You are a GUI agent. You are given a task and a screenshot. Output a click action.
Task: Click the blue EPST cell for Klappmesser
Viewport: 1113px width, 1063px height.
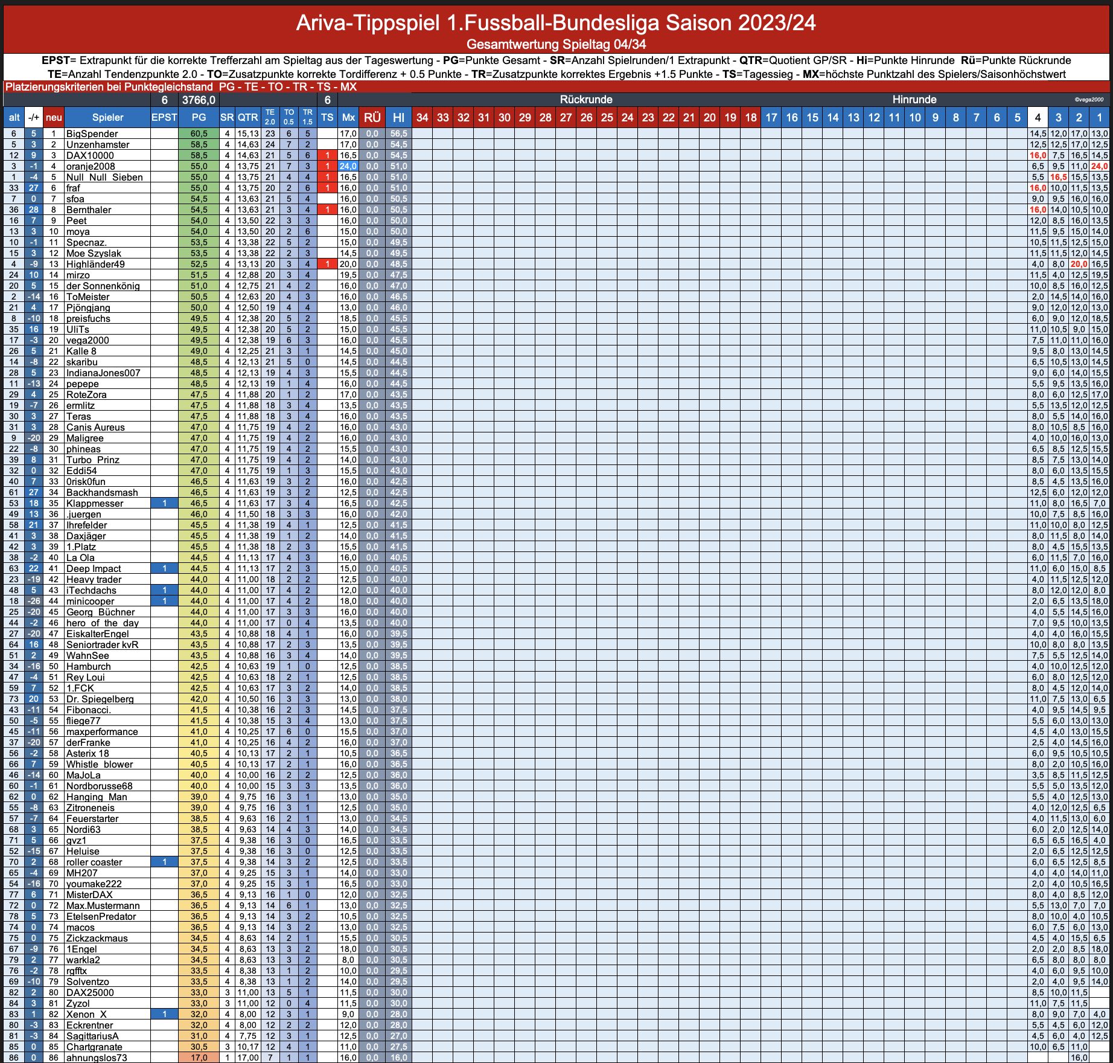(164, 503)
